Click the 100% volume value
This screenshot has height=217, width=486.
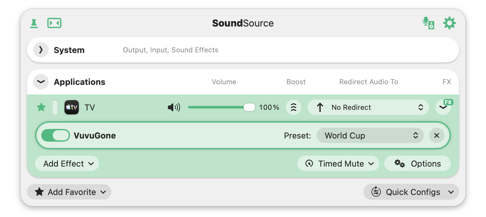tap(269, 107)
